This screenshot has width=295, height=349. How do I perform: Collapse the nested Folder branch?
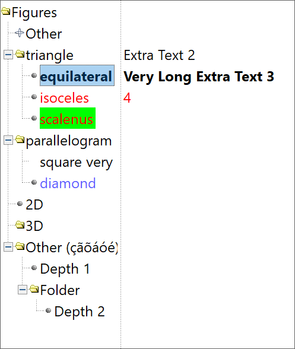(23, 290)
